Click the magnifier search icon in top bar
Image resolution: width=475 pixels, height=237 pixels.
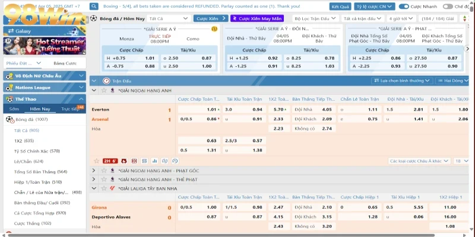(94, 7)
